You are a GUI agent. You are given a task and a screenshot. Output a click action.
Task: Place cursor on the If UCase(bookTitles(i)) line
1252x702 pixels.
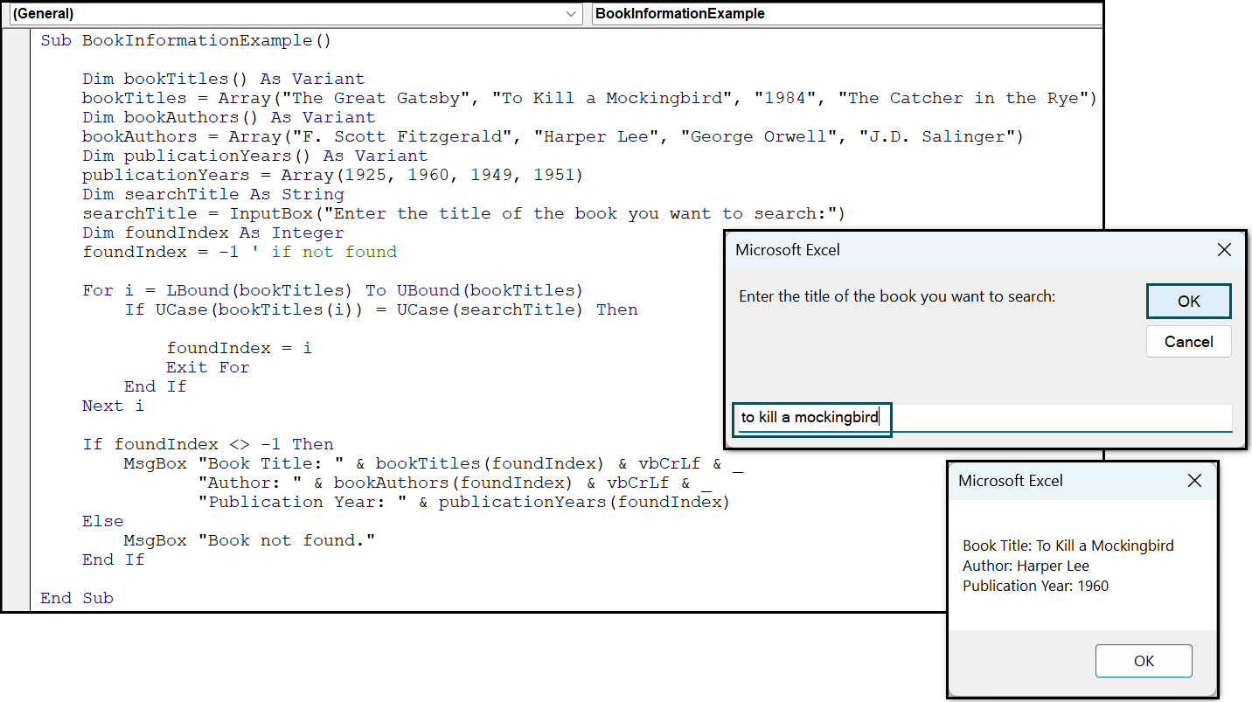coord(381,309)
